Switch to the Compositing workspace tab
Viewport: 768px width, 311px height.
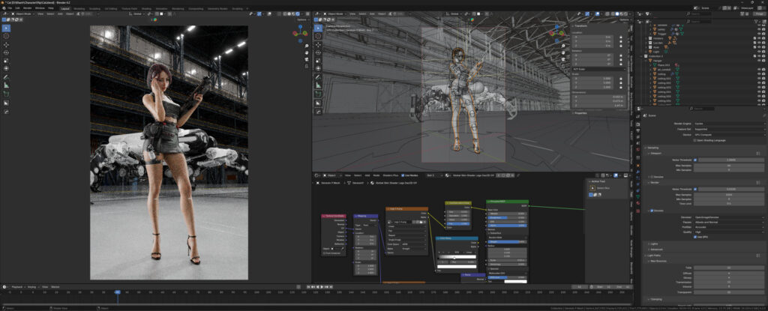(196, 8)
